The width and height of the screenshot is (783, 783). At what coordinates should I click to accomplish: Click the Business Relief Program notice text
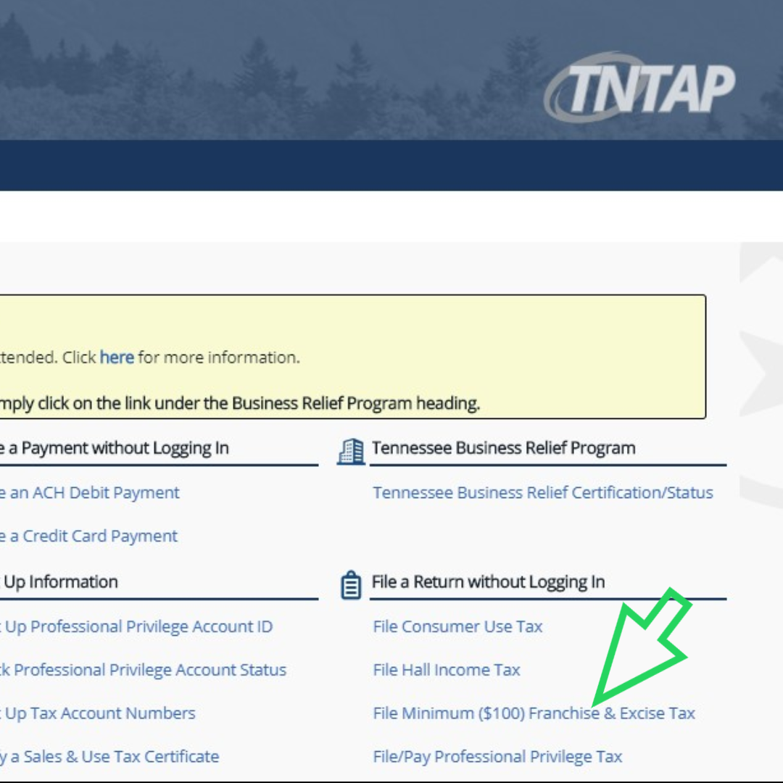[240, 404]
